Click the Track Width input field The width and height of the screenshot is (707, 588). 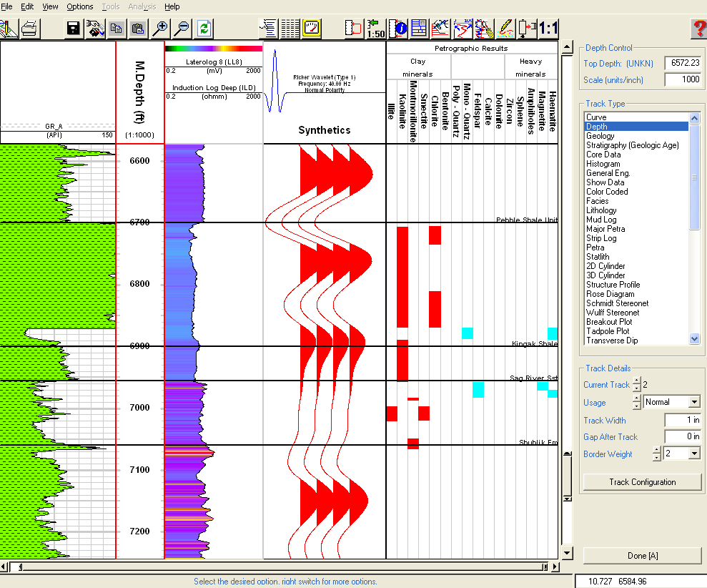tap(683, 420)
